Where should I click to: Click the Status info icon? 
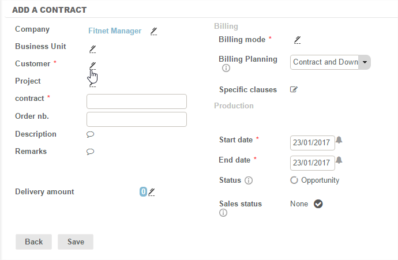coord(249,180)
